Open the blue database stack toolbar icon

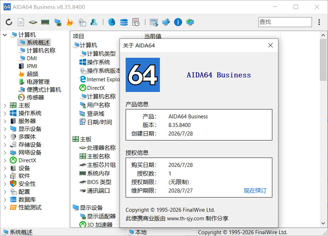(x=123, y=22)
